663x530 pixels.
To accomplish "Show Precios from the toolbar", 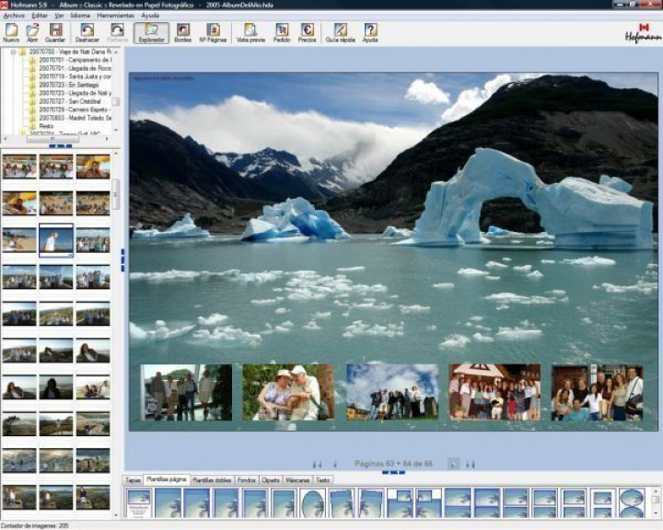I will pos(308,33).
